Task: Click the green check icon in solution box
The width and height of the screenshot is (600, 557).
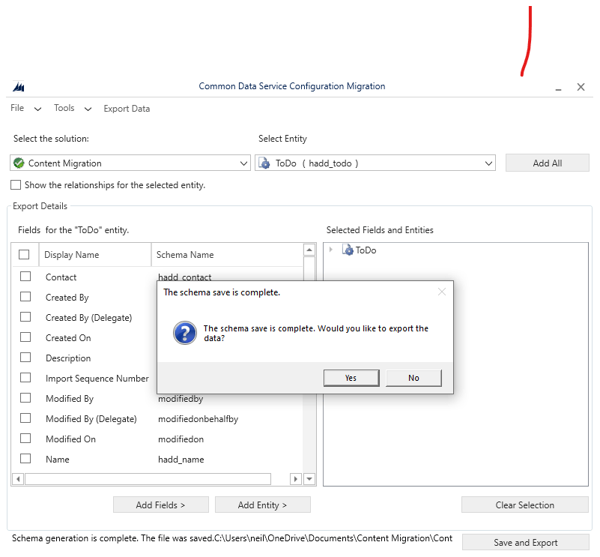Action: pyautogui.click(x=19, y=163)
